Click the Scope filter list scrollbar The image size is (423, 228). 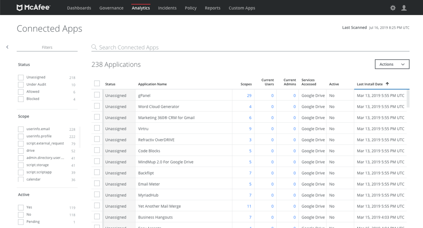(x=80, y=137)
